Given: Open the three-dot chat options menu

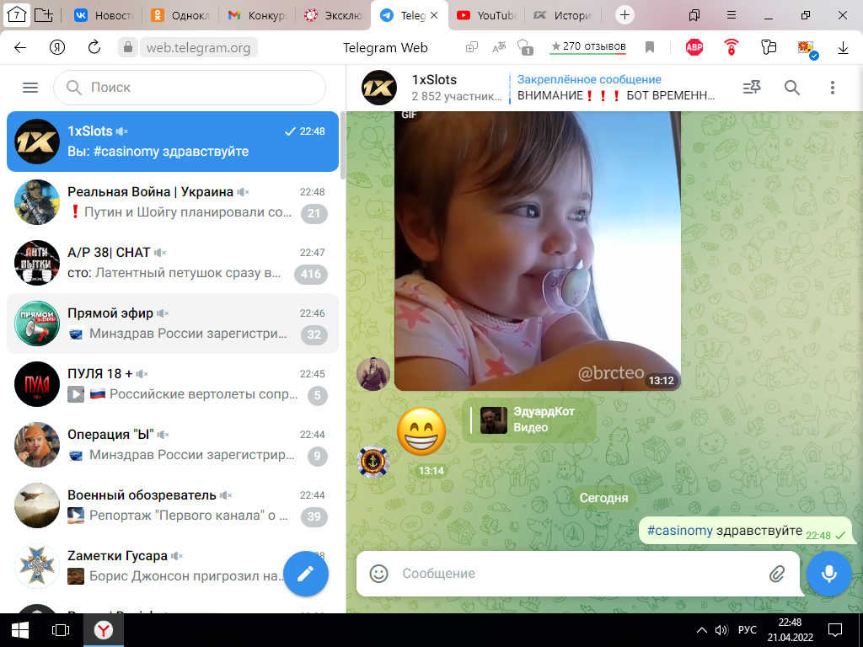Looking at the screenshot, I should [833, 88].
